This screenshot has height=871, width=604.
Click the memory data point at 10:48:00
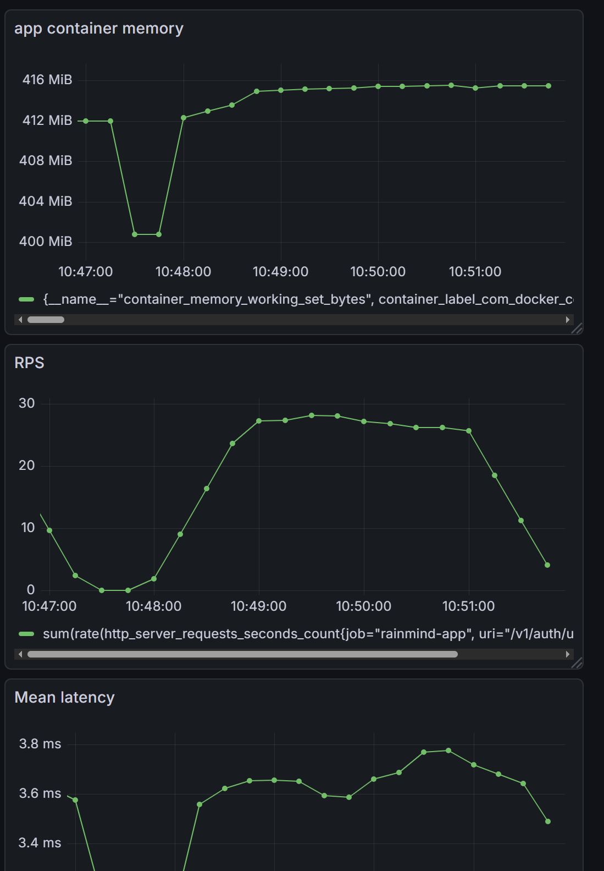[184, 118]
